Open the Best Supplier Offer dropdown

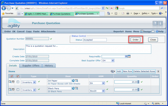click(112, 60)
